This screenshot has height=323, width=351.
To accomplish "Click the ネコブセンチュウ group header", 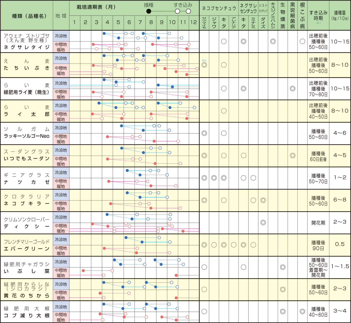I will [x=219, y=8].
